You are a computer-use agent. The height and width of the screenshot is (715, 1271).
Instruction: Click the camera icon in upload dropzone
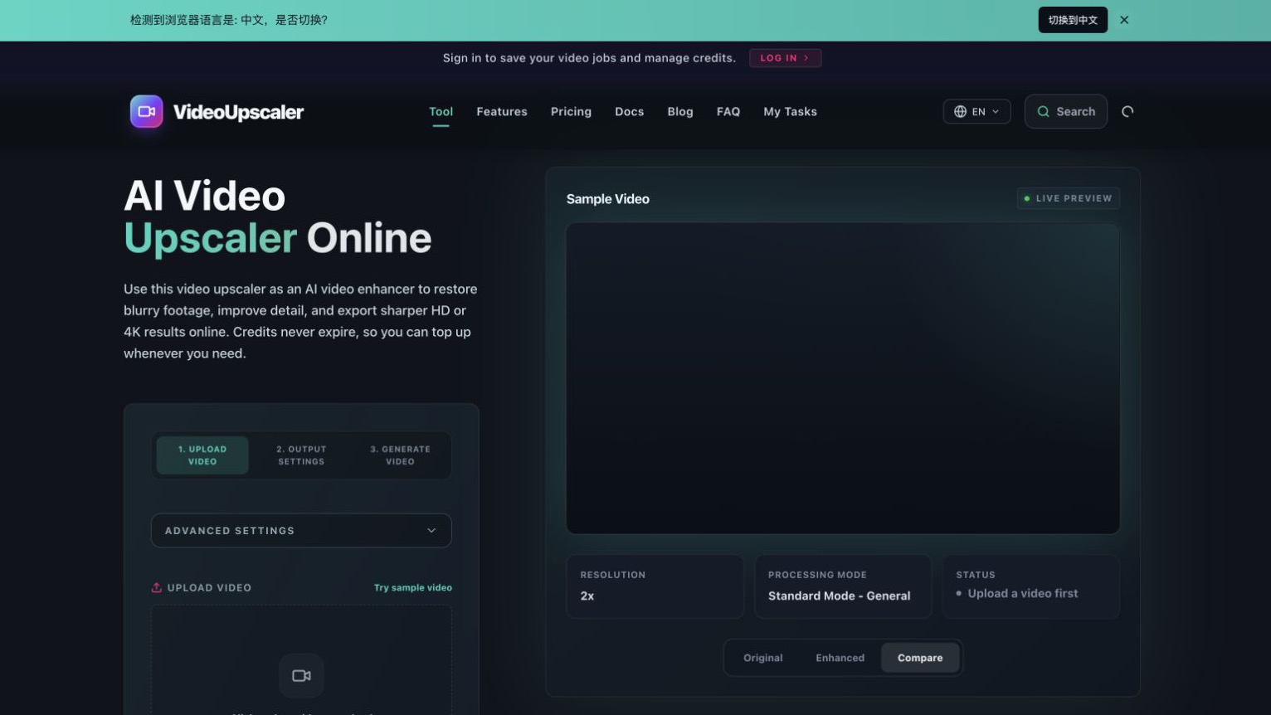click(x=301, y=675)
